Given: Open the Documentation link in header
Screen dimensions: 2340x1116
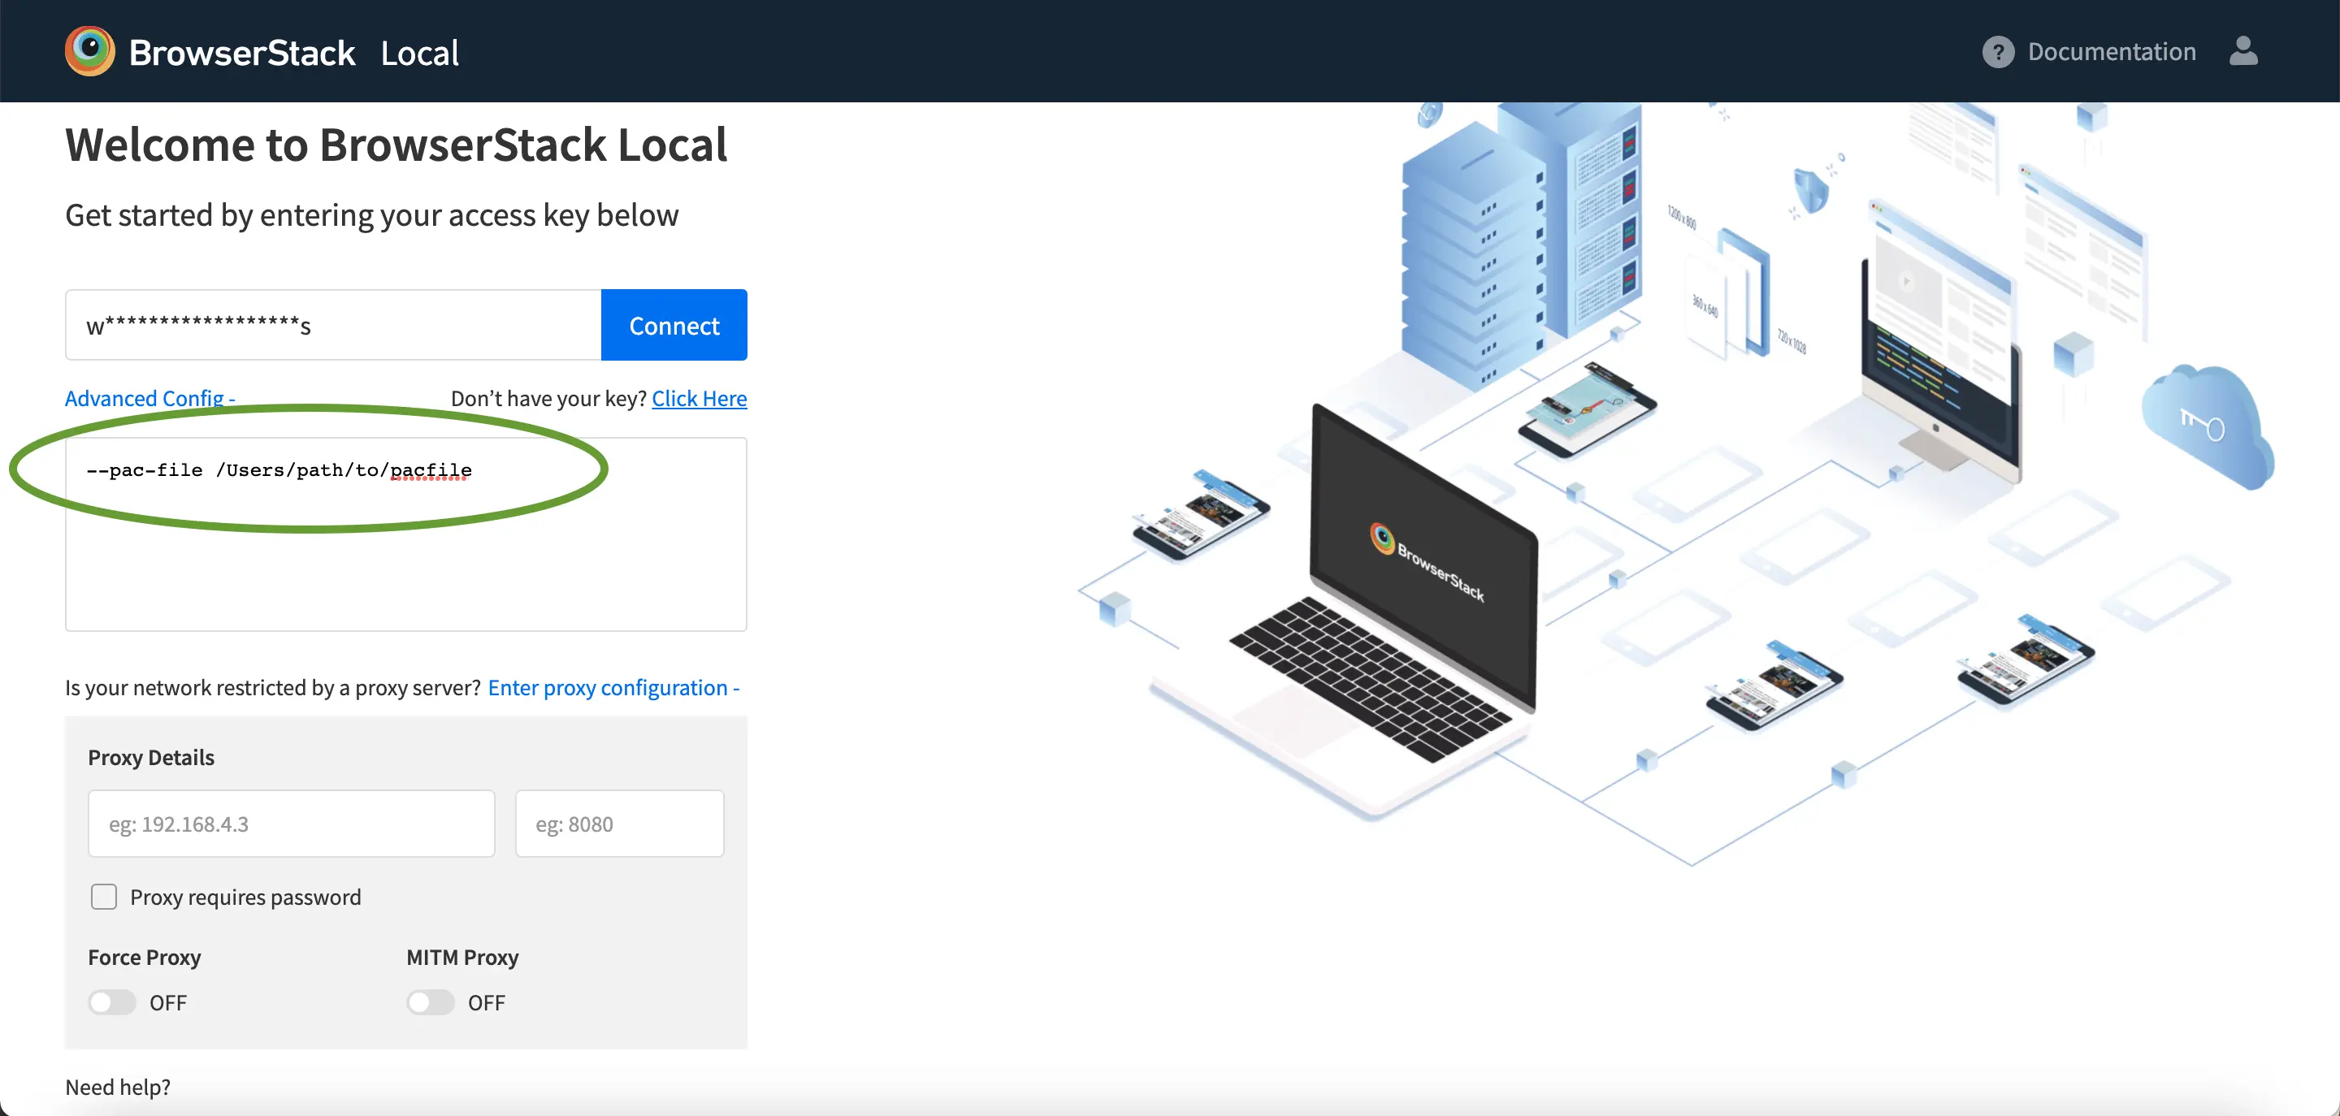Looking at the screenshot, I should 2111,52.
